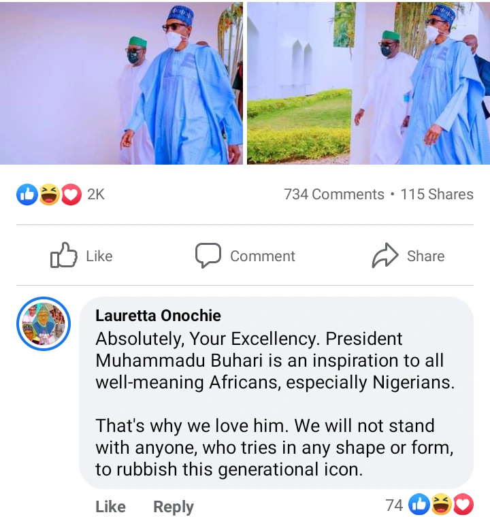Click the blue like reaction on post
The image size is (490, 517).
tap(27, 195)
